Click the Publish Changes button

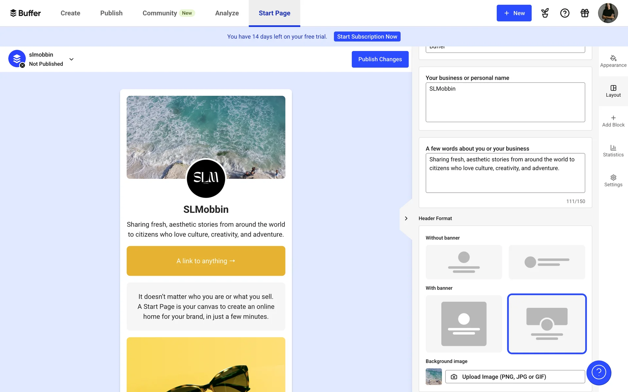pos(380,59)
